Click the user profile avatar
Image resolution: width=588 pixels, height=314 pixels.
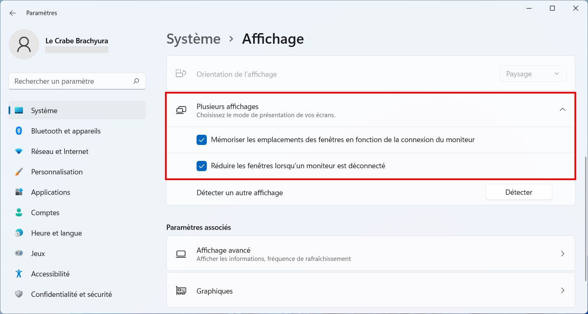[x=24, y=44]
